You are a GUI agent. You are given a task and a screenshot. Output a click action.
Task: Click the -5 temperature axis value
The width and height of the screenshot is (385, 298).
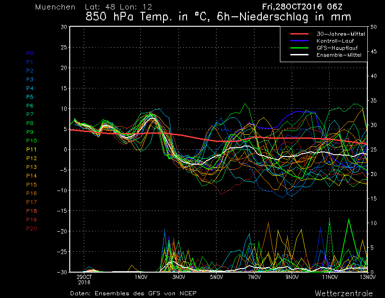pyautogui.click(x=63, y=170)
